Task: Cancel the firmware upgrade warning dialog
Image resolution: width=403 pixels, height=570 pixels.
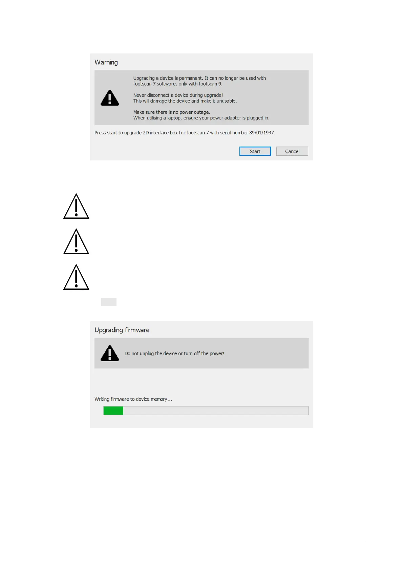Action: point(292,151)
